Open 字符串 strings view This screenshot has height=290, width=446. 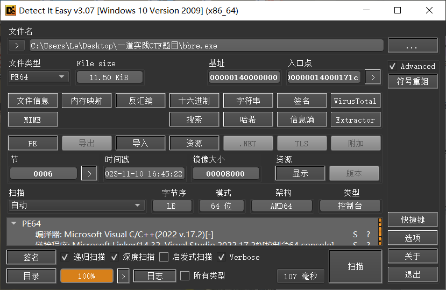point(247,101)
